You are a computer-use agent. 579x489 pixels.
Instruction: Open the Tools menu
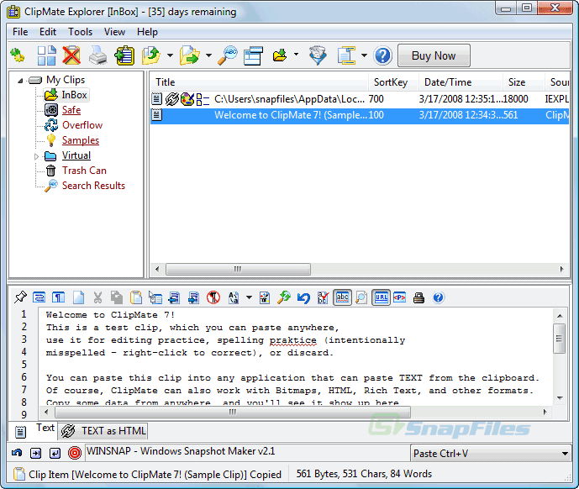(x=80, y=32)
